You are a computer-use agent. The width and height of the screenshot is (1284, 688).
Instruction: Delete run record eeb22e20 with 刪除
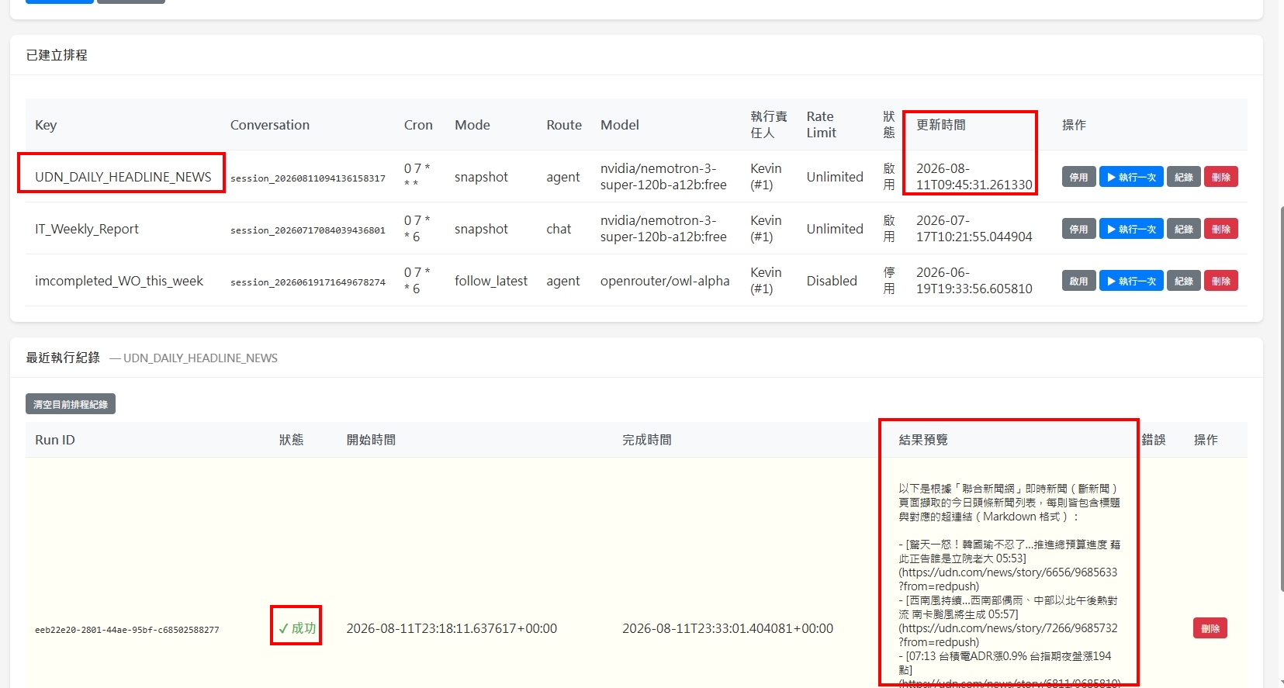coord(1210,628)
